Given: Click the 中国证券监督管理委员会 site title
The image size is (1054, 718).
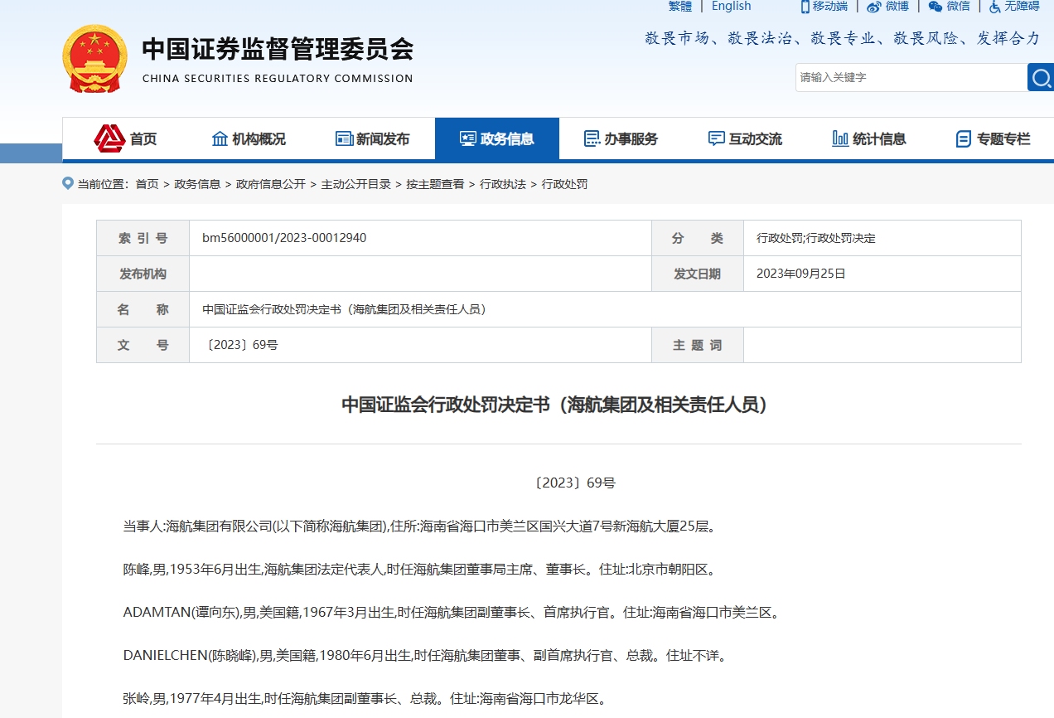Looking at the screenshot, I should tap(278, 49).
